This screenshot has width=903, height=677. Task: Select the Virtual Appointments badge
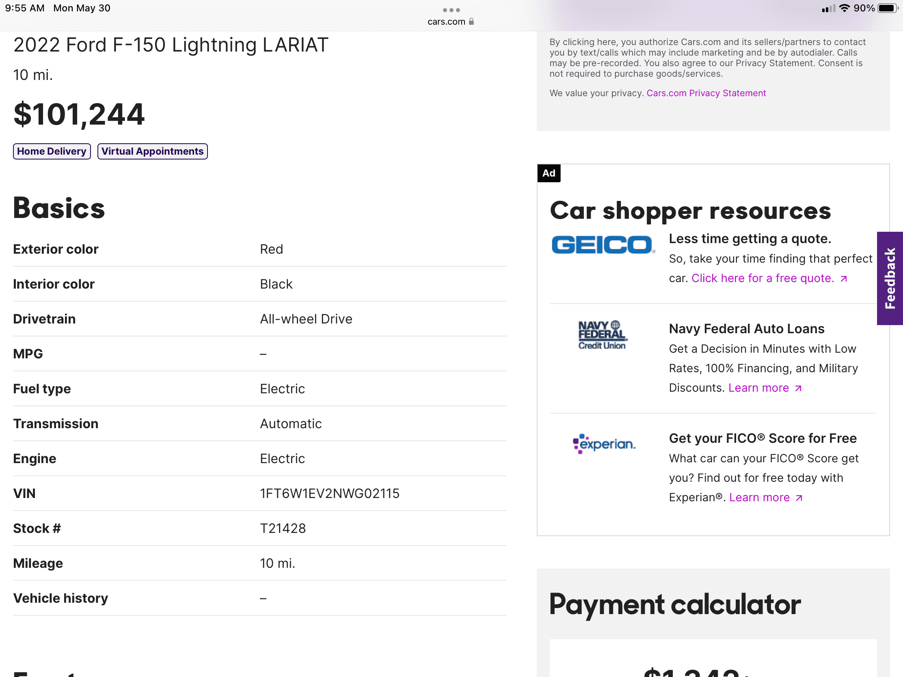pos(152,151)
